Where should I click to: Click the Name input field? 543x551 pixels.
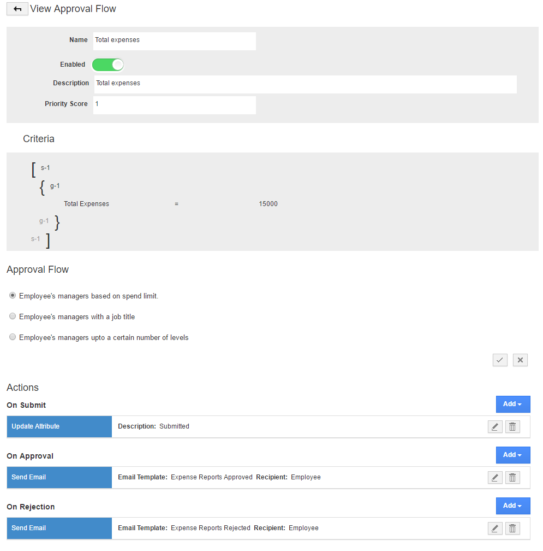[174, 41]
